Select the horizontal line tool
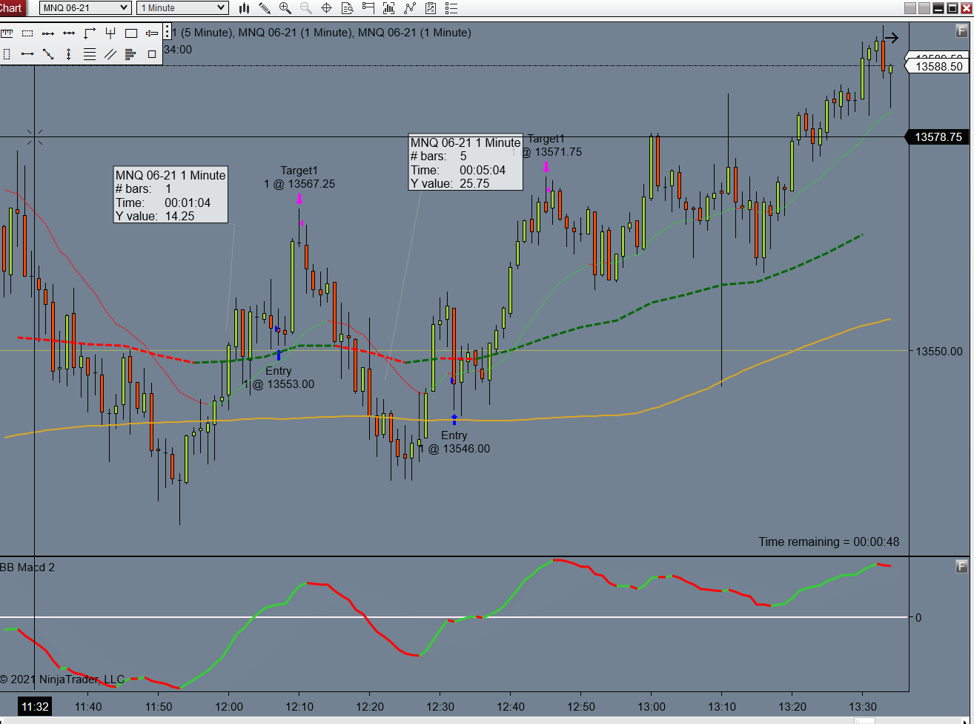974x724 pixels. click(x=27, y=54)
